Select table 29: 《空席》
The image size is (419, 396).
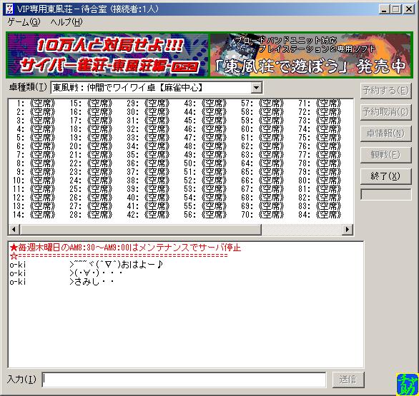[148, 103]
